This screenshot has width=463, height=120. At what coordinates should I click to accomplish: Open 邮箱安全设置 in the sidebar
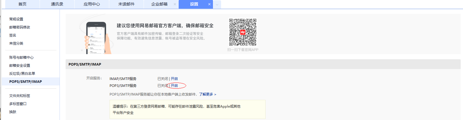click(20, 66)
